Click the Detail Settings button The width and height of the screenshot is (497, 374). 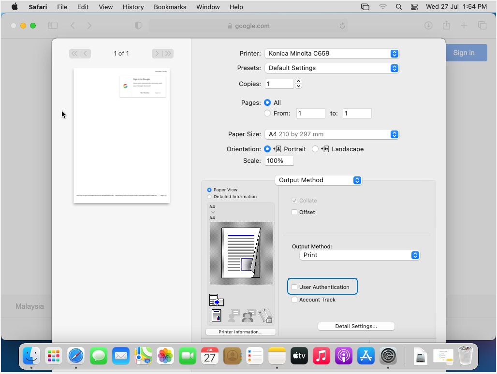(356, 326)
